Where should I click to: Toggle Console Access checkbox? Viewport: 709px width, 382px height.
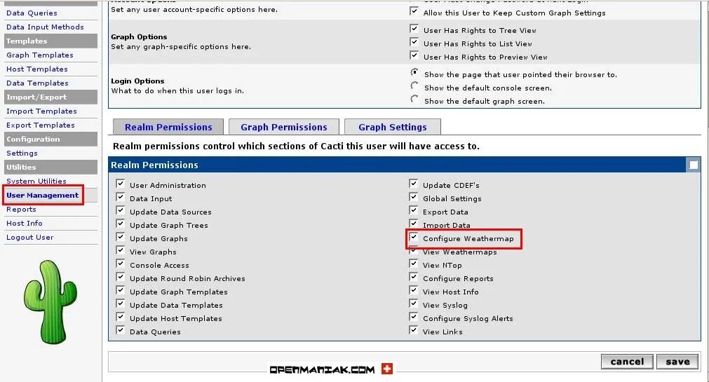(121, 264)
